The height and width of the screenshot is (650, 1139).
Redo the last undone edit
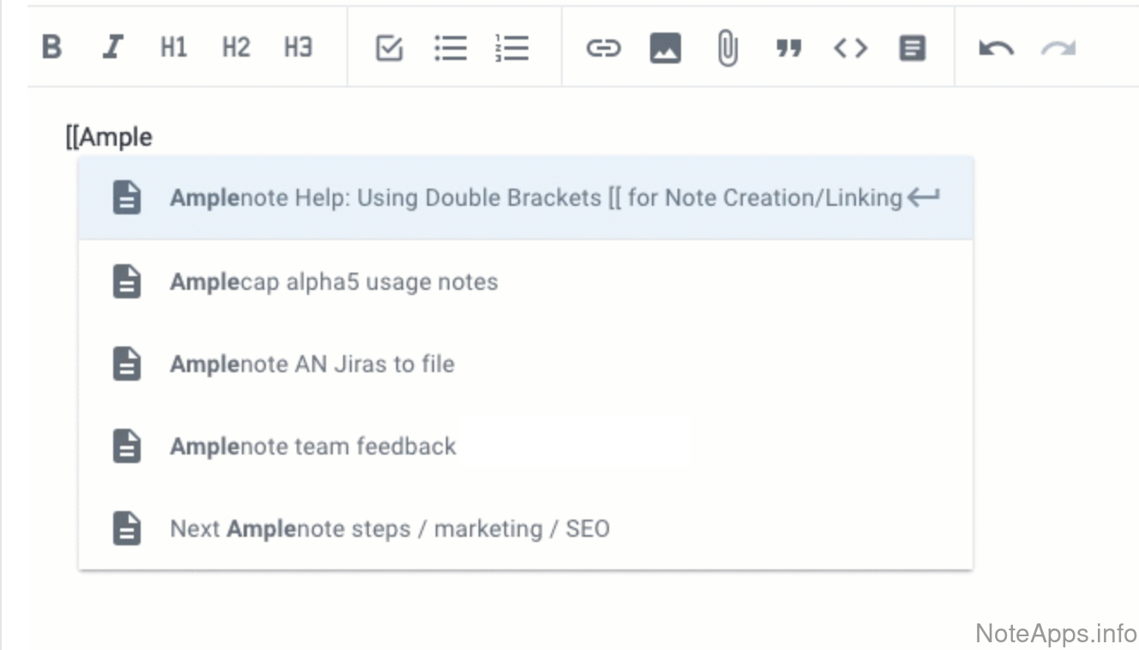(x=1058, y=48)
